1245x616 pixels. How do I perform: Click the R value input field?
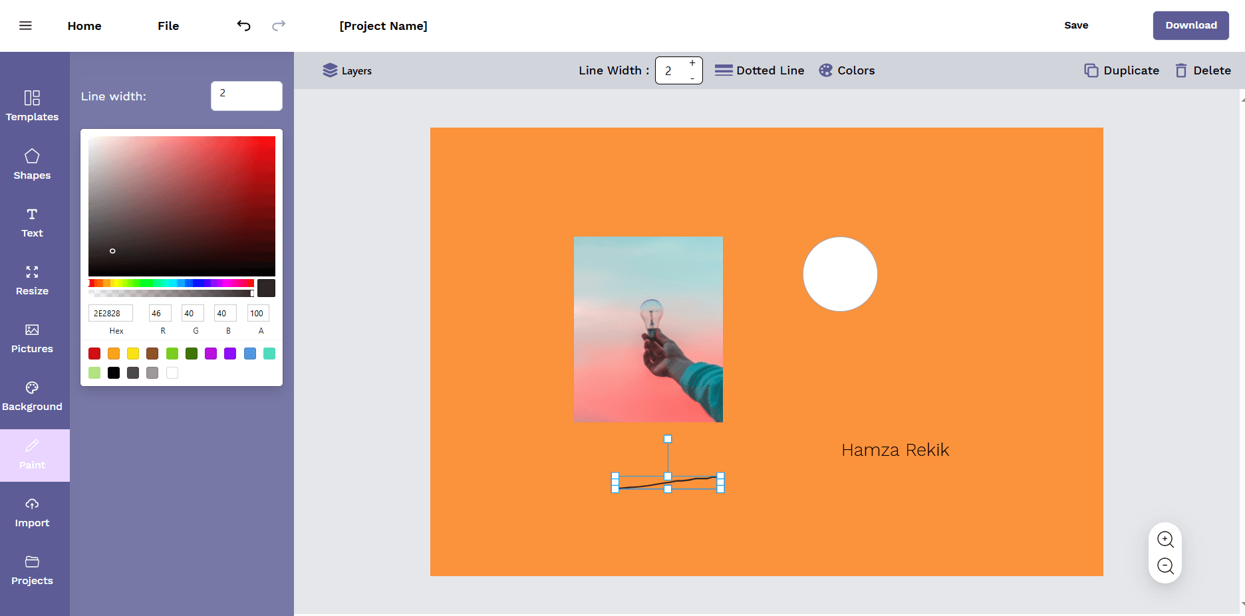160,313
